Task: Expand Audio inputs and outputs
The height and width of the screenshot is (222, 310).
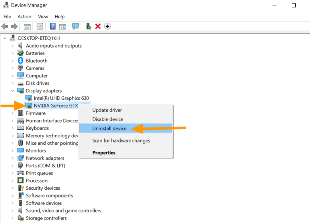Action: pos(12,46)
